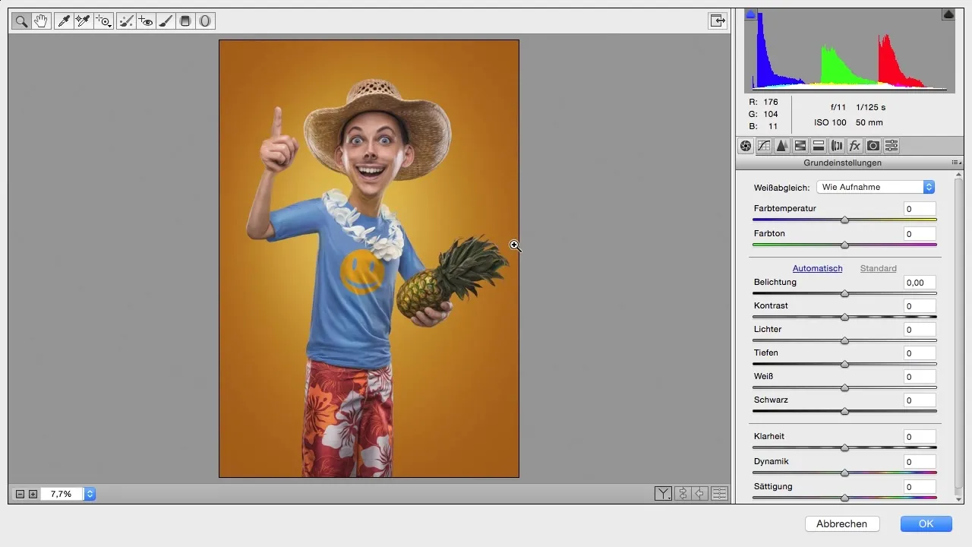Click the Standard link

[878, 268]
